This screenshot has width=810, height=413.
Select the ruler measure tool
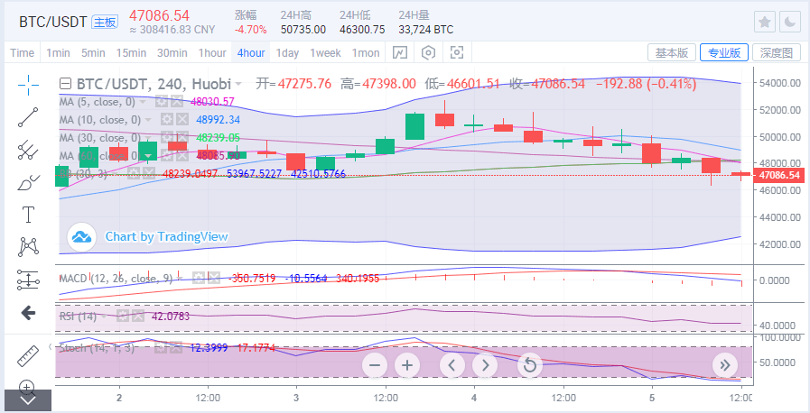[x=28, y=356]
